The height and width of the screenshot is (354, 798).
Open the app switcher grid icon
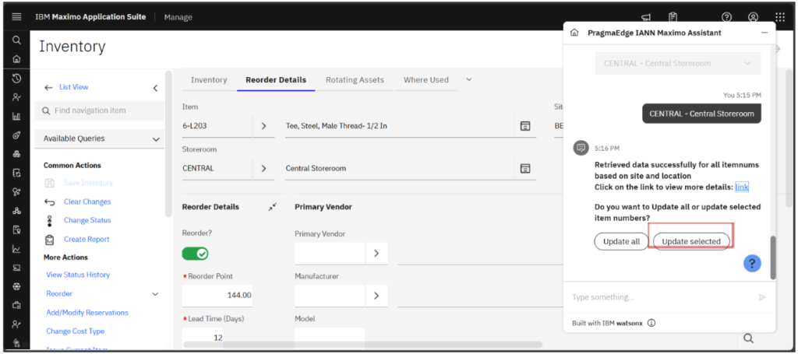coord(780,17)
